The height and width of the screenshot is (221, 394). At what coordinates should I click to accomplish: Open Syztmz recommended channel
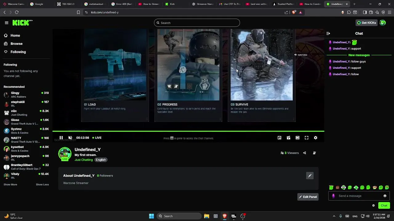[x=26, y=131]
